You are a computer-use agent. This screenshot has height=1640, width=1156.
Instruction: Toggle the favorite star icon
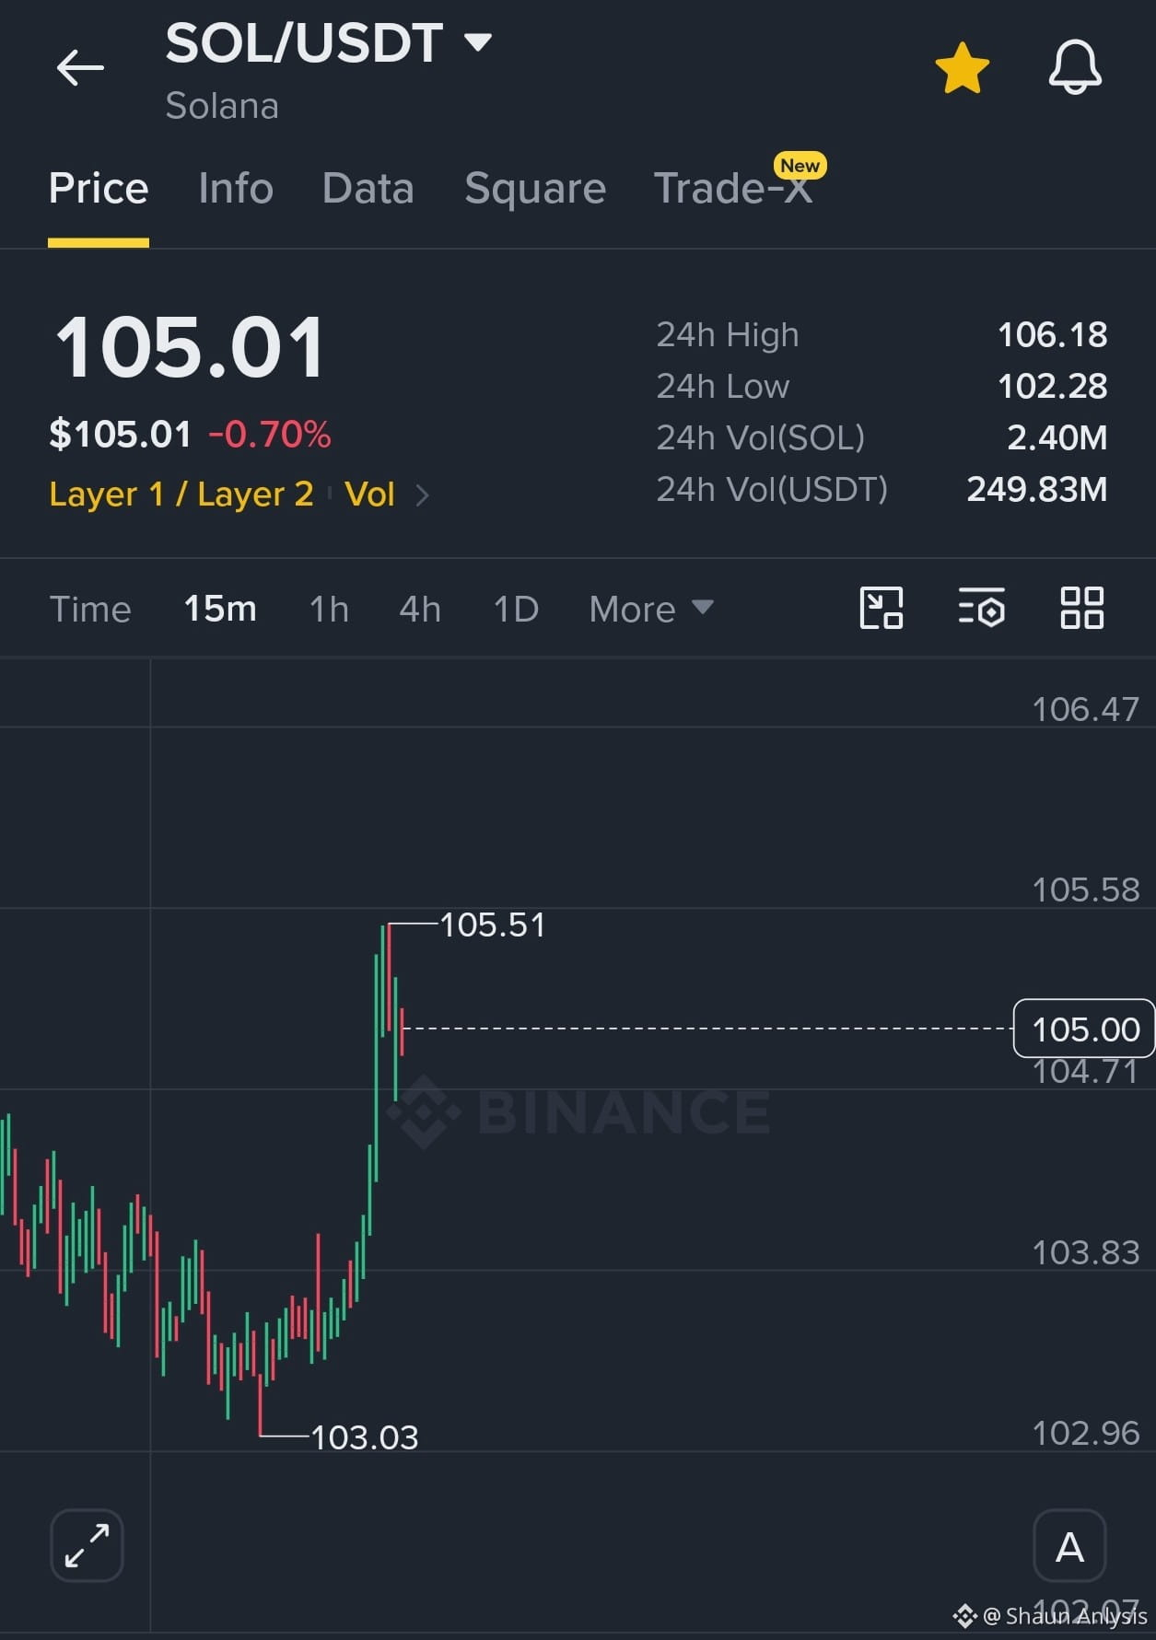(x=962, y=68)
